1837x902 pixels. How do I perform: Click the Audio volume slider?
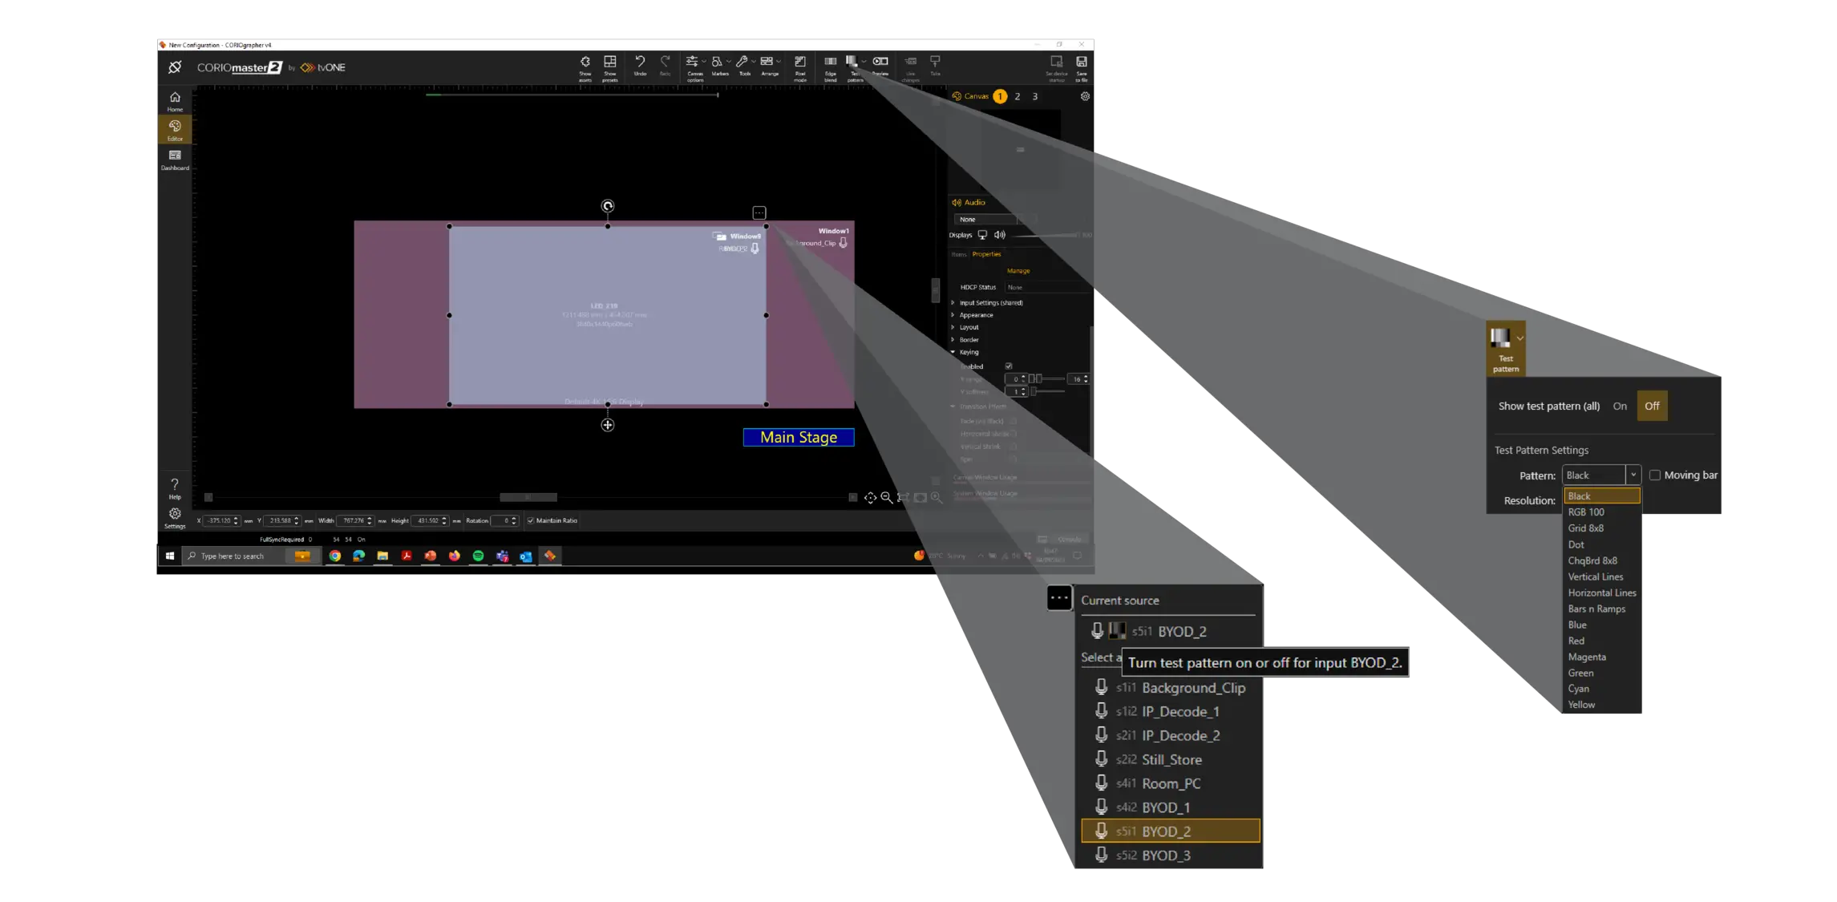pyautogui.click(x=1045, y=235)
